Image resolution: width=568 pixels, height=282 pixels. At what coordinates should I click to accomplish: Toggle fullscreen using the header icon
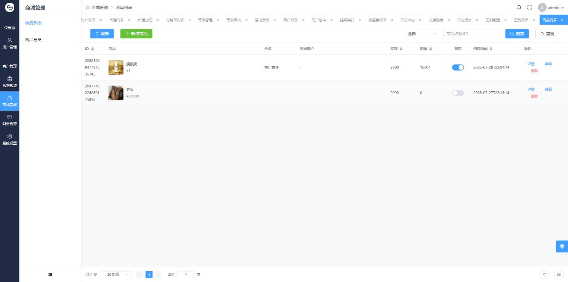pyautogui.click(x=530, y=8)
